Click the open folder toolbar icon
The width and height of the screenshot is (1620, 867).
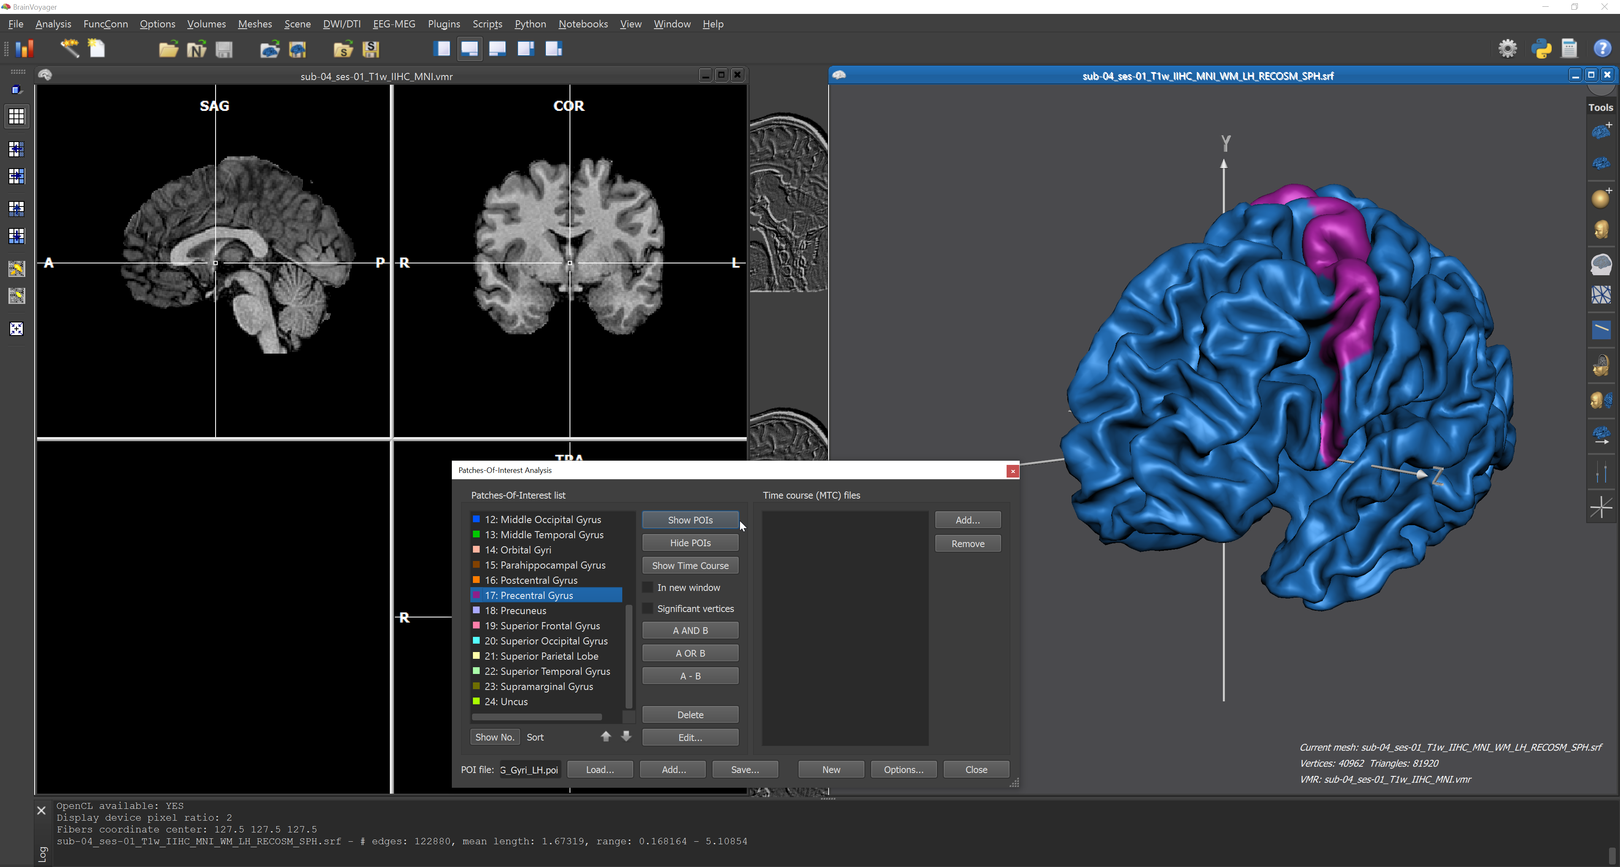pyautogui.click(x=168, y=49)
